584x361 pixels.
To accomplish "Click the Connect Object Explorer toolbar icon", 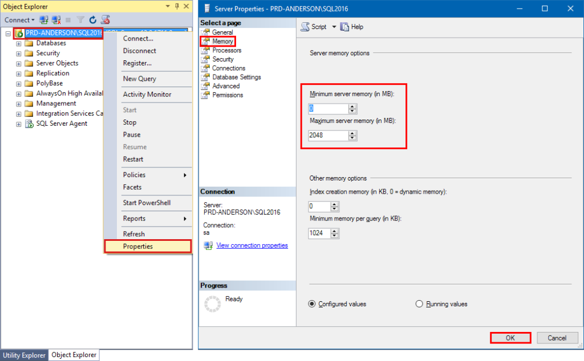I will click(x=44, y=20).
